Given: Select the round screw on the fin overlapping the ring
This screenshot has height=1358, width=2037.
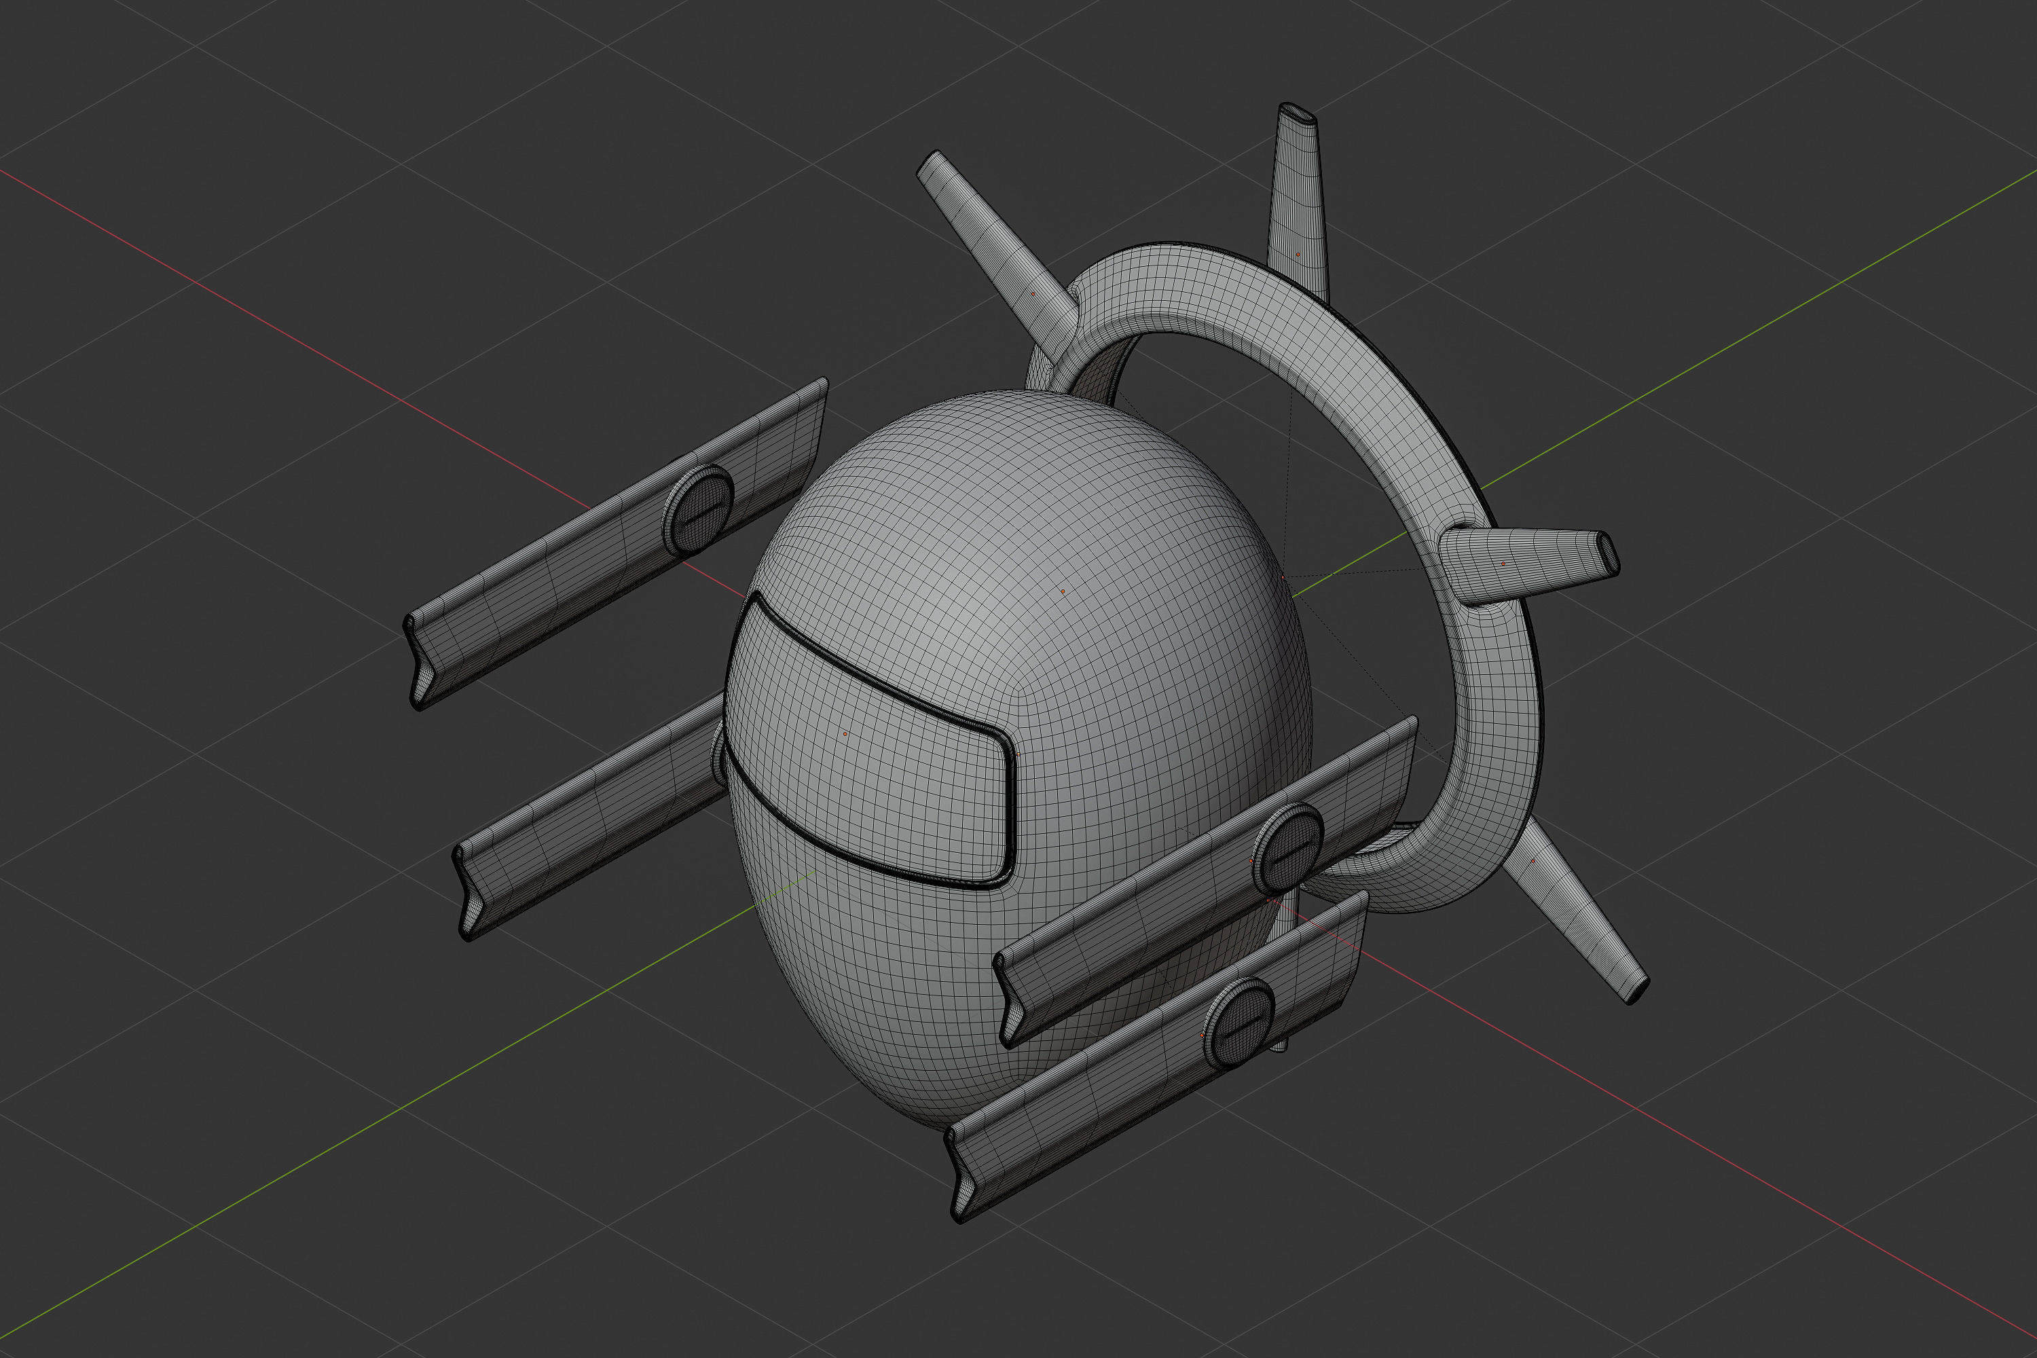Looking at the screenshot, I should (x=1288, y=849).
